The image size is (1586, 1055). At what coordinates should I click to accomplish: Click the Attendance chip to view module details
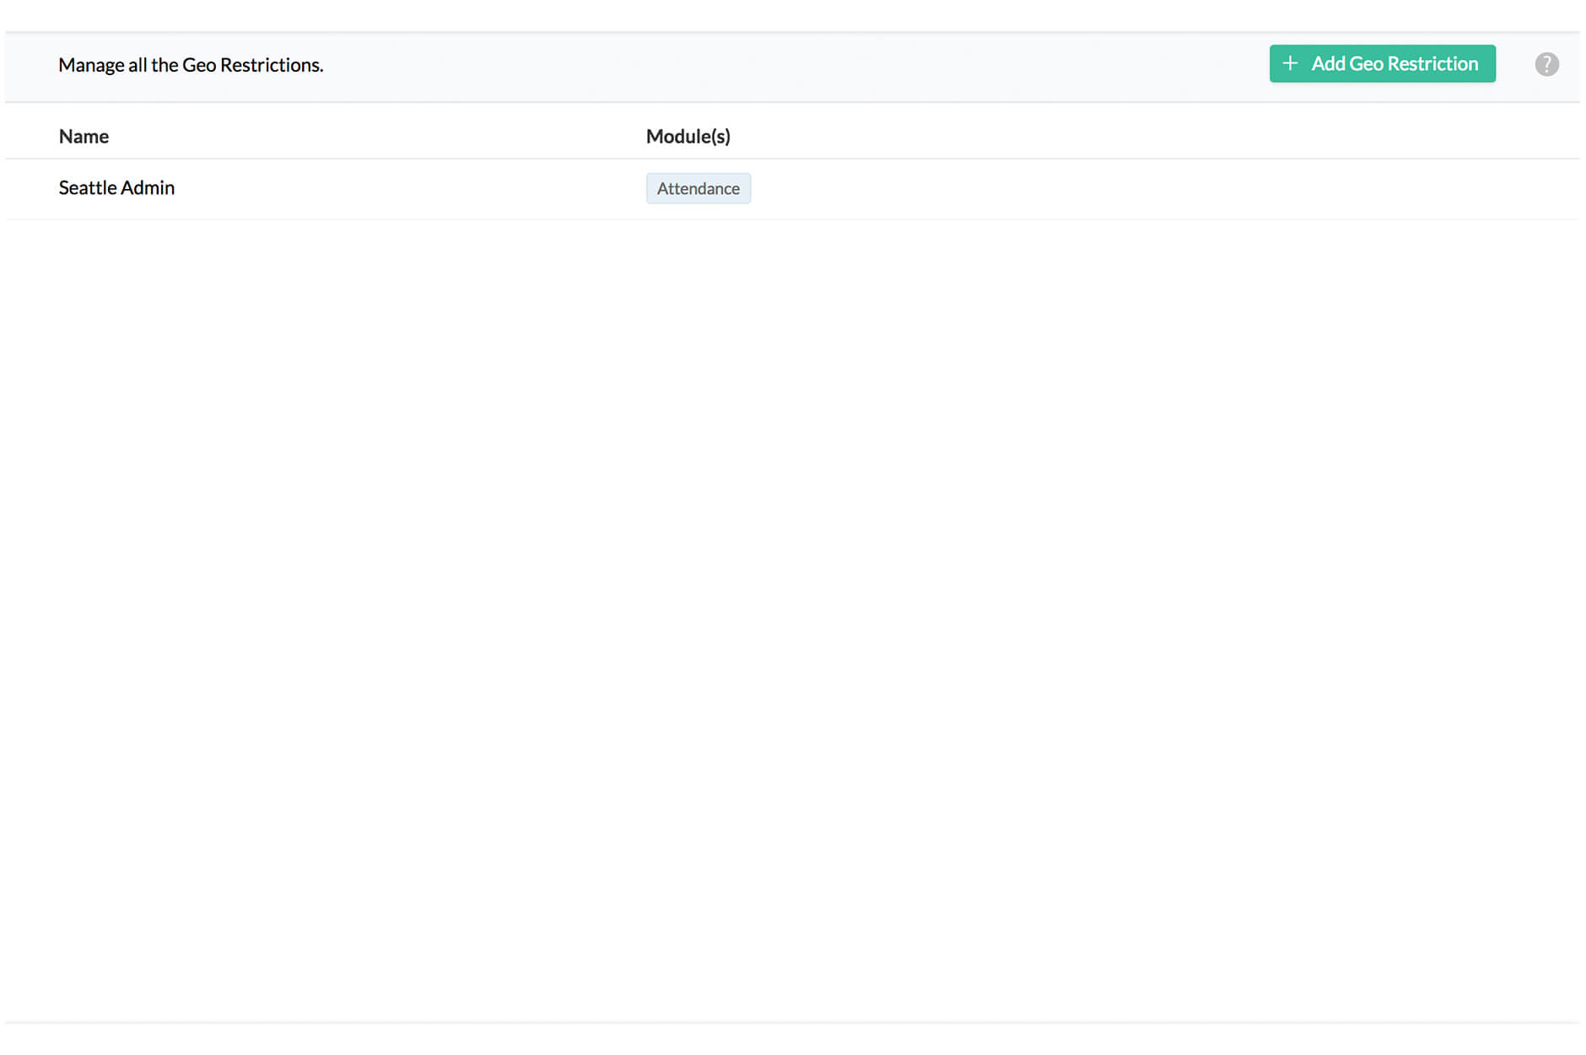(698, 188)
